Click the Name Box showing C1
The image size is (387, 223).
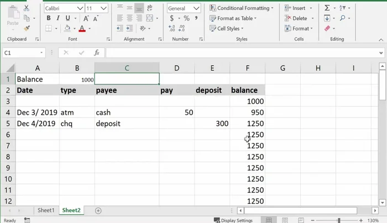24,53
